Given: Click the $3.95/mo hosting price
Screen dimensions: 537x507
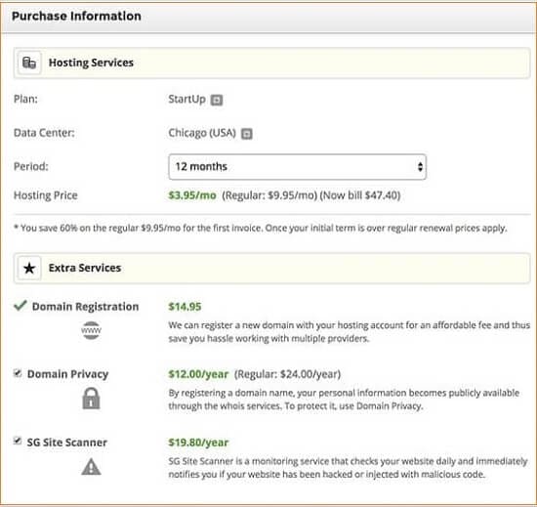Looking at the screenshot, I should pyautogui.click(x=192, y=195).
